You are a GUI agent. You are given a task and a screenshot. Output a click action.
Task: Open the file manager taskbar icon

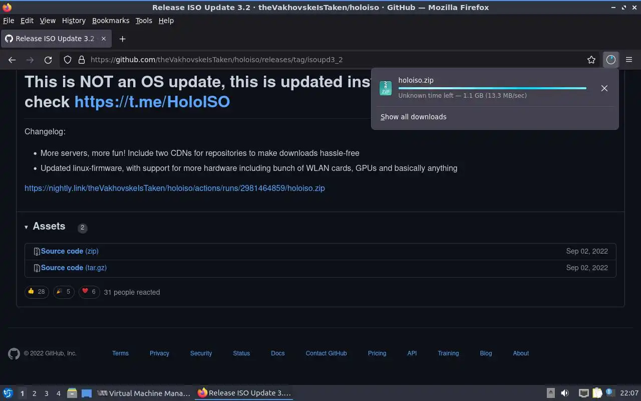tap(72, 393)
